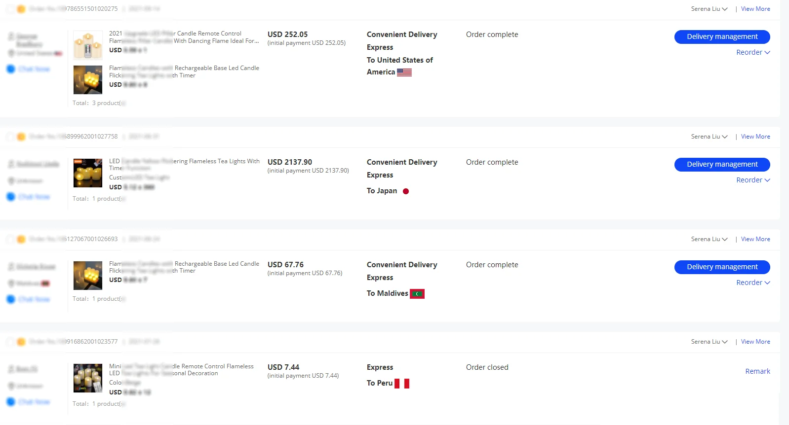Click the United States flag icon in delivery column
The width and height of the screenshot is (789, 425).
[x=404, y=72]
